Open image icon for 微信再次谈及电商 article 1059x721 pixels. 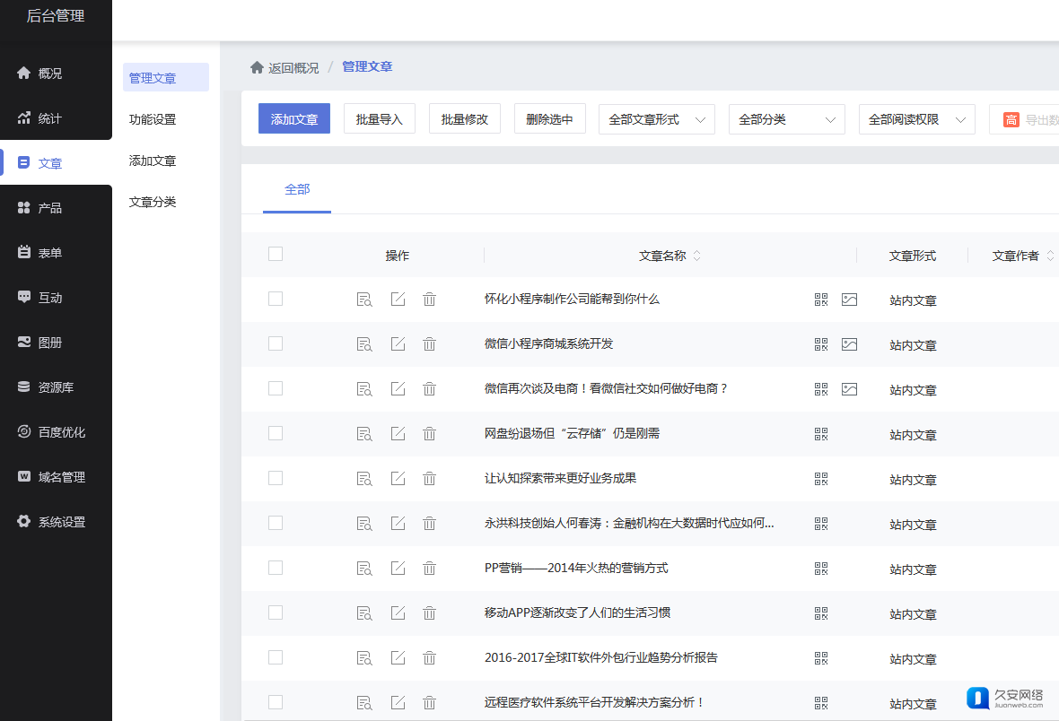850,389
